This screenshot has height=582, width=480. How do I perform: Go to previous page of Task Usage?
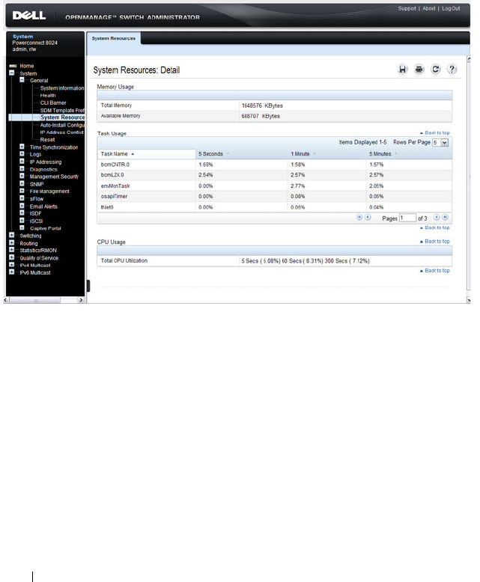click(x=368, y=218)
